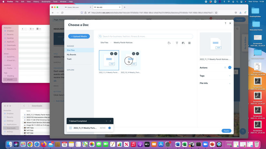
Task: Close the Choose a Doc dialog
Action: point(230,23)
